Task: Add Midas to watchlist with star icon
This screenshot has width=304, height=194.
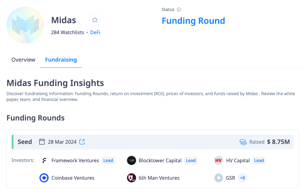Action: [95, 20]
